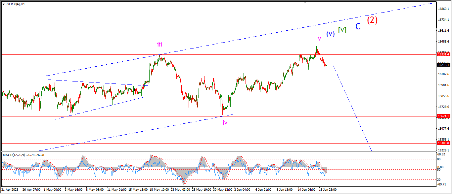
Task: Click the 15981.0 price axis value
Action: 443,85
